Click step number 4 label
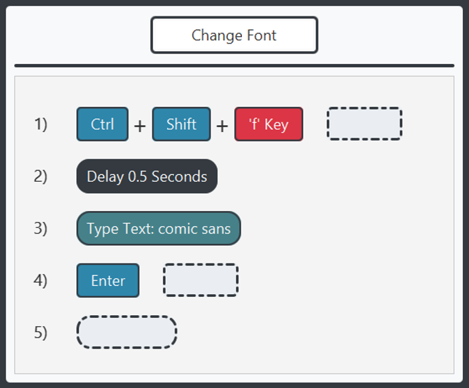This screenshot has height=388, width=469. [x=41, y=280]
